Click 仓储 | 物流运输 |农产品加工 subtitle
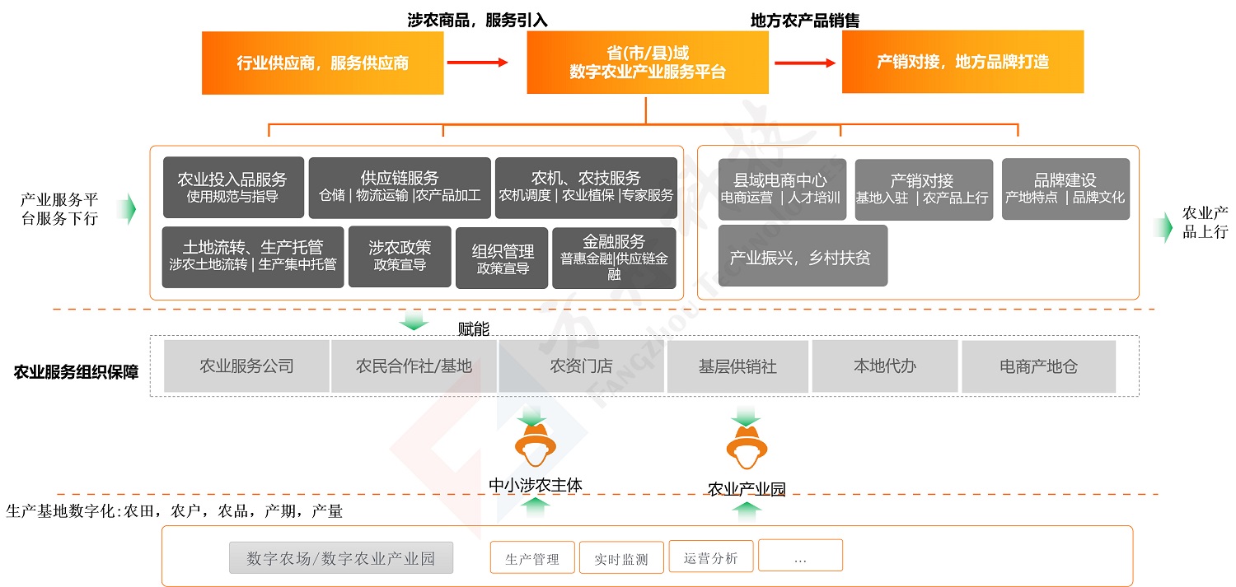 400,196
